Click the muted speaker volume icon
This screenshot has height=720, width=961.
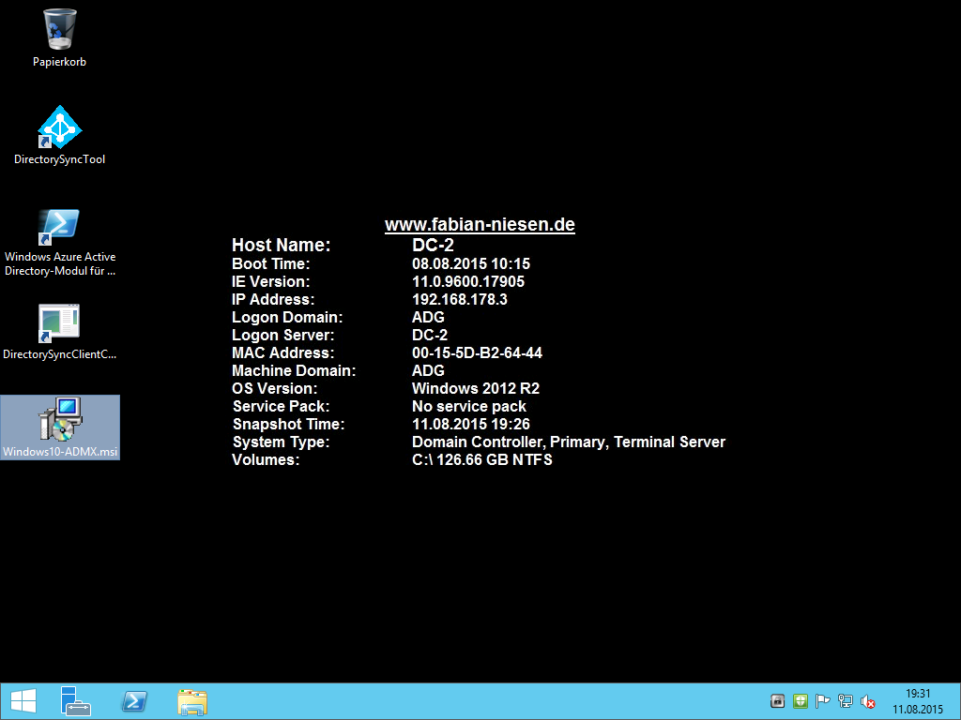pos(868,701)
